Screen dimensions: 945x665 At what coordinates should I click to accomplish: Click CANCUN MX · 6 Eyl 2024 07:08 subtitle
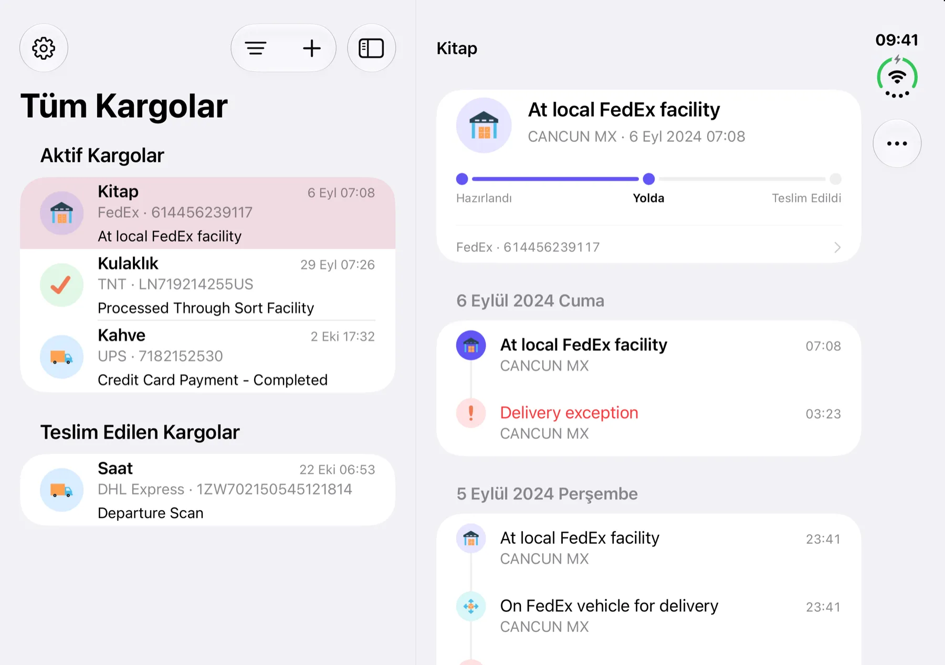point(636,137)
